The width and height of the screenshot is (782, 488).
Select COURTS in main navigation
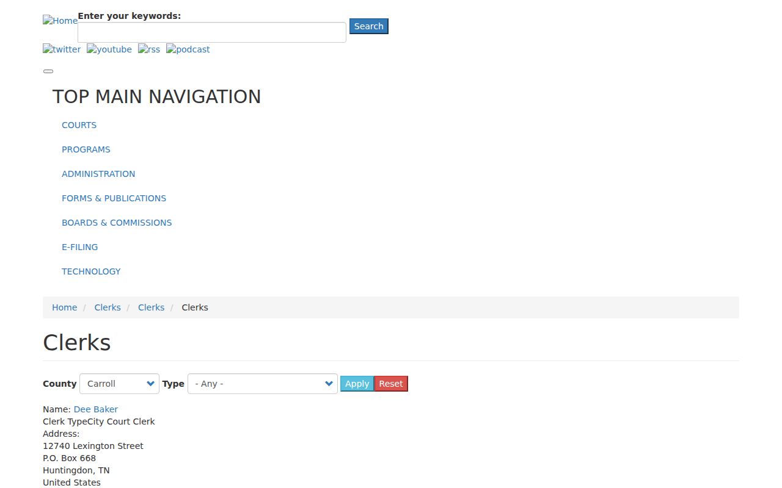79,125
